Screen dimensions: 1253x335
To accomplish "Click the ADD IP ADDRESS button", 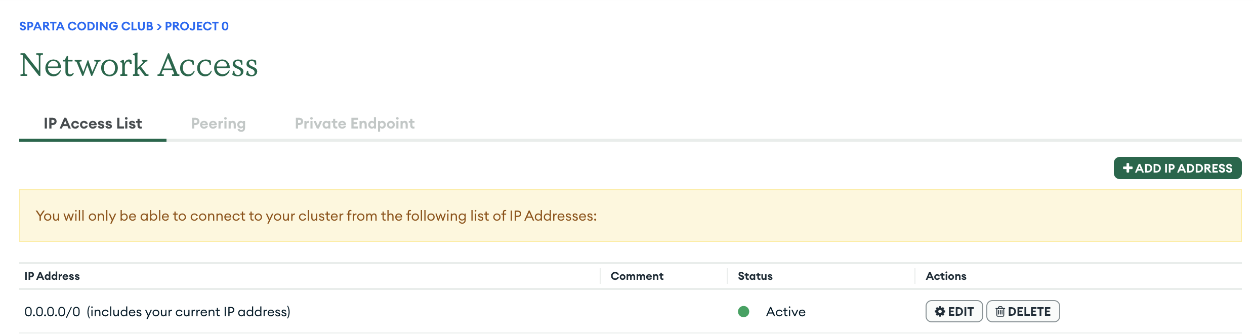I will click(x=1178, y=168).
